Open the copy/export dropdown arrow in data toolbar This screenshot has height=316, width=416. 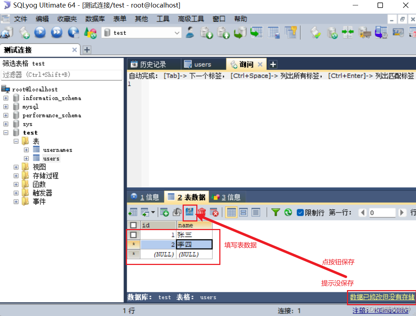tap(153, 212)
